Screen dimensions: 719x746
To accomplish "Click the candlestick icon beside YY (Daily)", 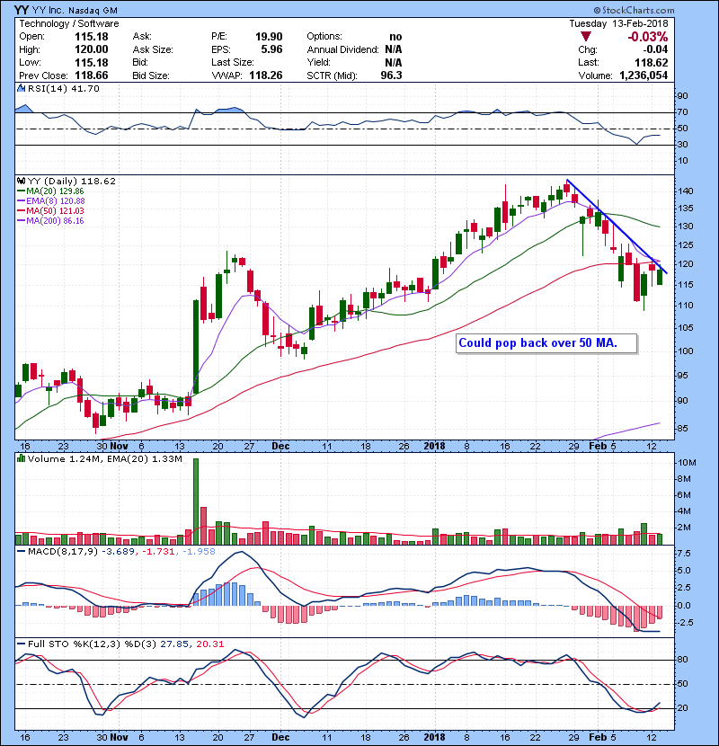I will pos(21,181).
